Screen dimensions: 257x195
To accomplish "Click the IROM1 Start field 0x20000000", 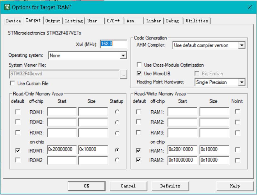I will click(x=62, y=150).
